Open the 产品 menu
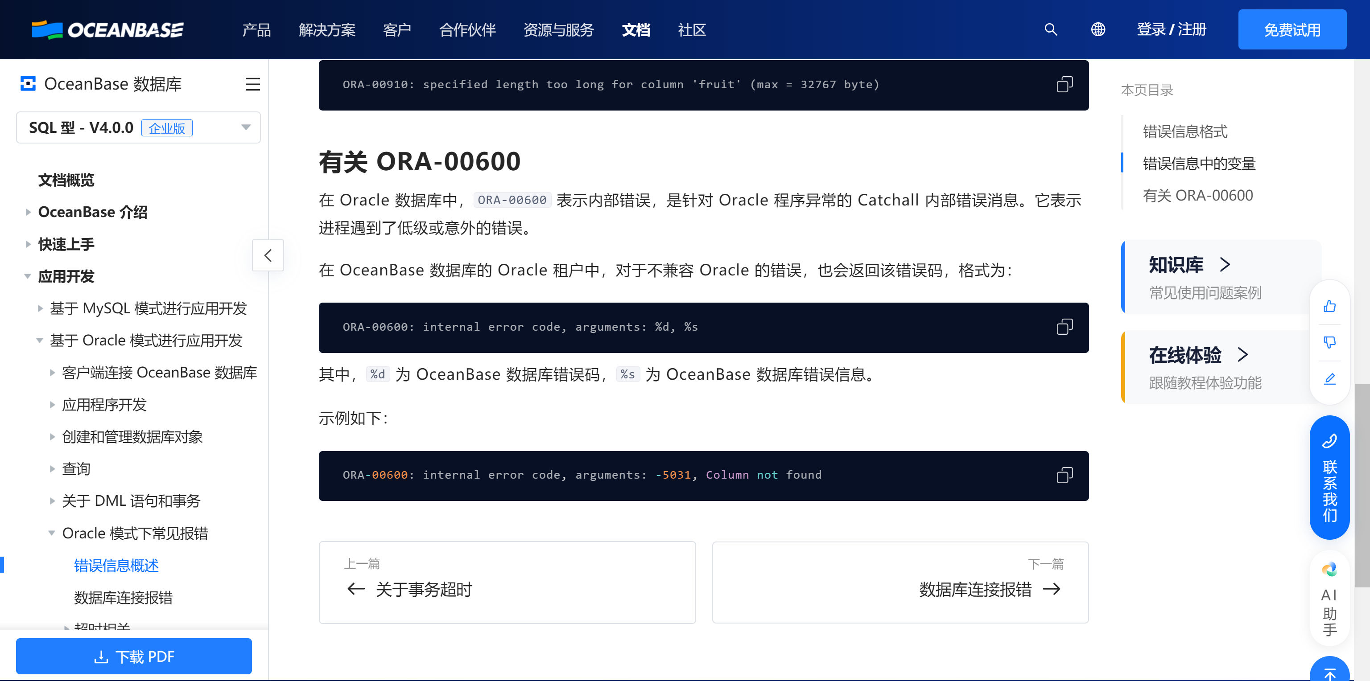The height and width of the screenshot is (681, 1370). (256, 30)
